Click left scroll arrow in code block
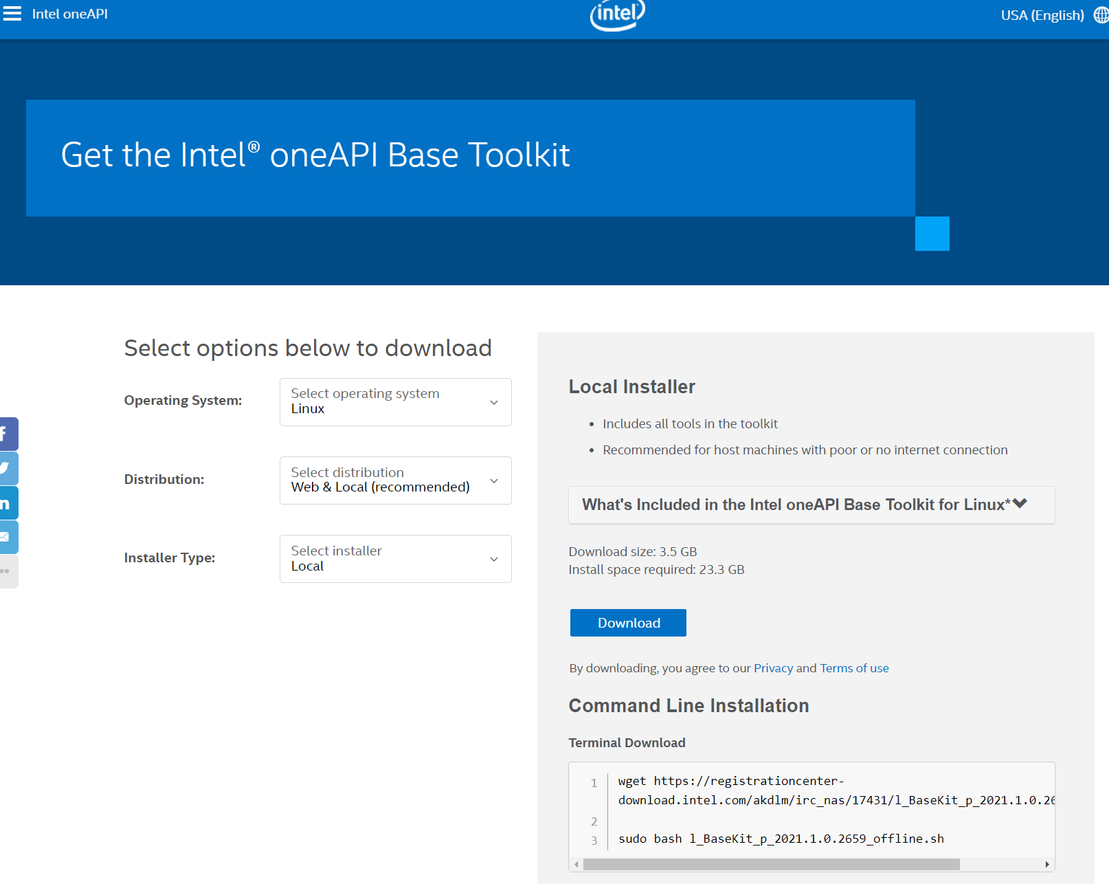The height and width of the screenshot is (884, 1109). click(576, 864)
